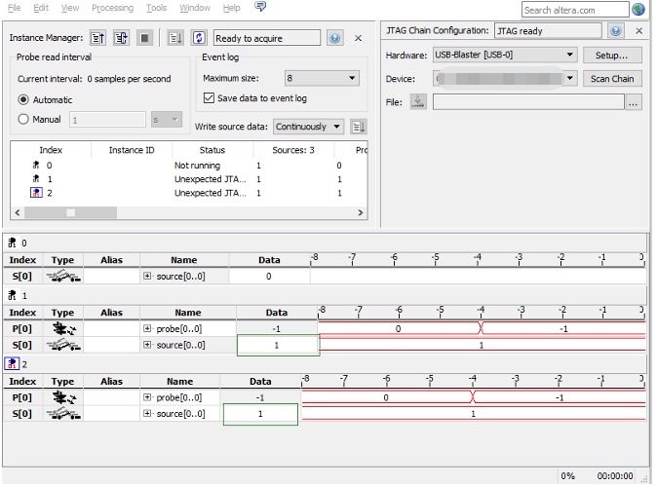Click the manual interval value field
Image resolution: width=657 pixels, height=486 pixels.
(107, 120)
